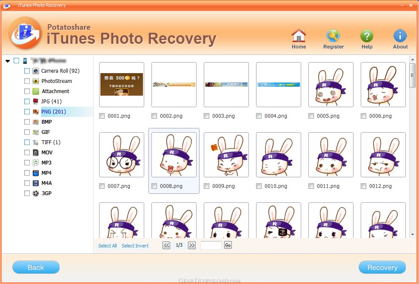Click the 0011.png file name
Screen dimensions: 419x284
coord(328,186)
